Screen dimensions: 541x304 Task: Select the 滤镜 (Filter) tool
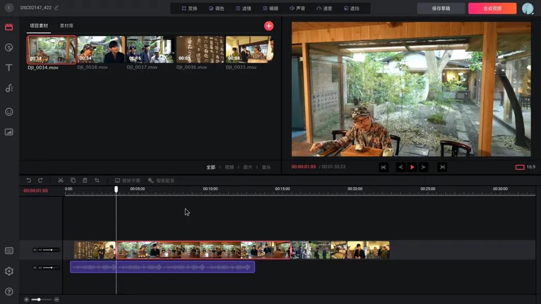244,8
